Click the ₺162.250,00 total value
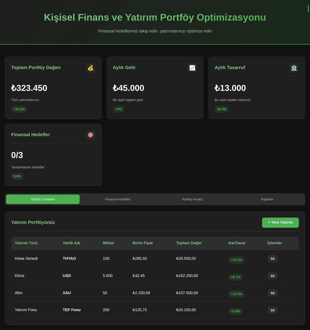 [187, 276]
